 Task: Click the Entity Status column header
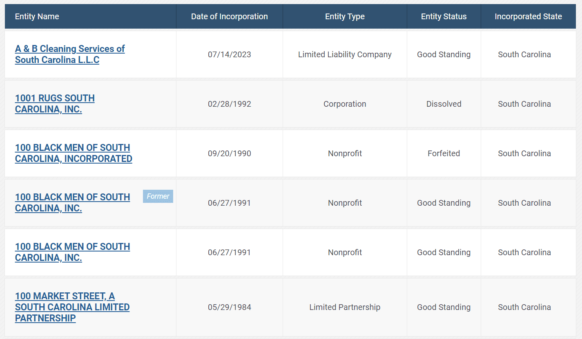(444, 16)
